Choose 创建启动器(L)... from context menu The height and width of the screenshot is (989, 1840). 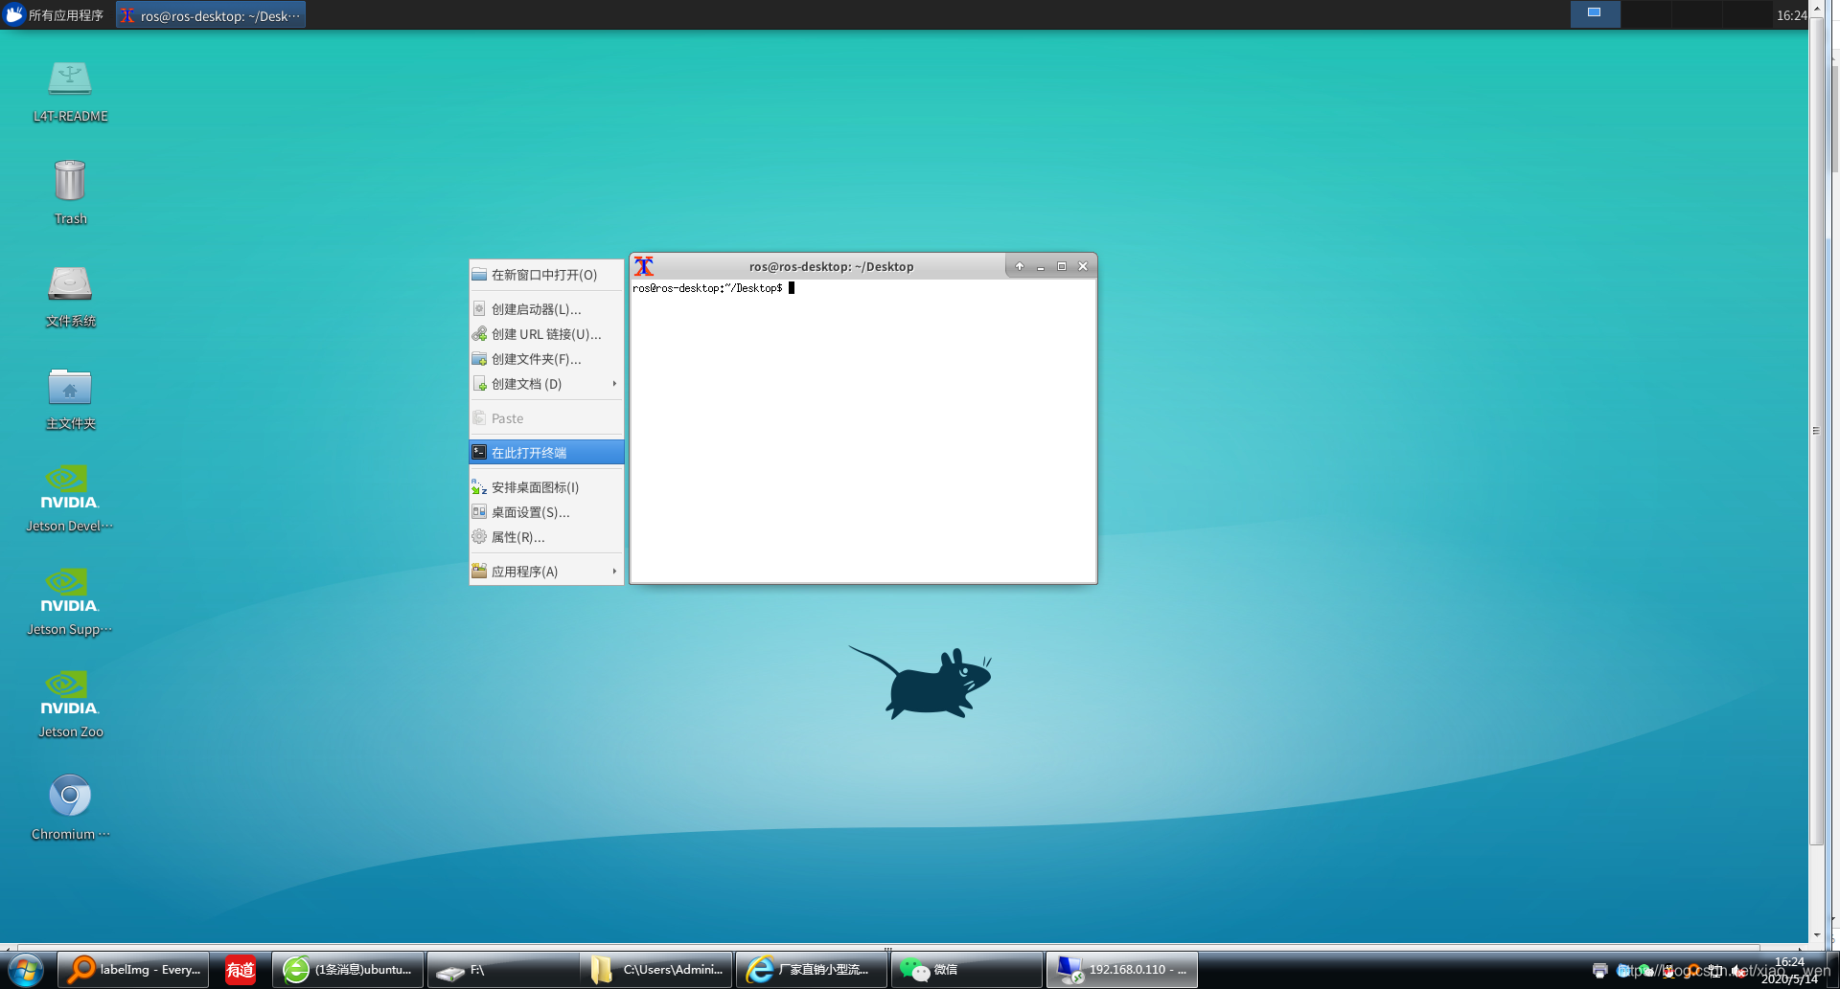pos(546,309)
